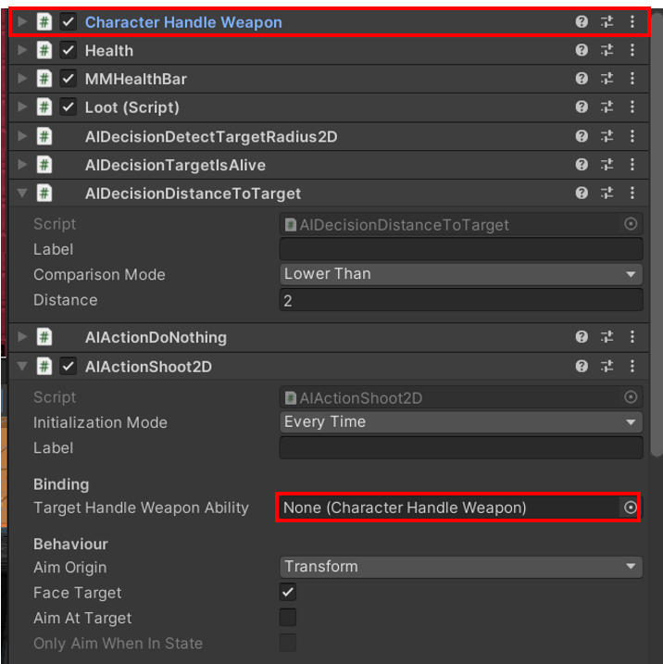
Task: Open presets for Character Handle Weapon component
Action: click(607, 21)
